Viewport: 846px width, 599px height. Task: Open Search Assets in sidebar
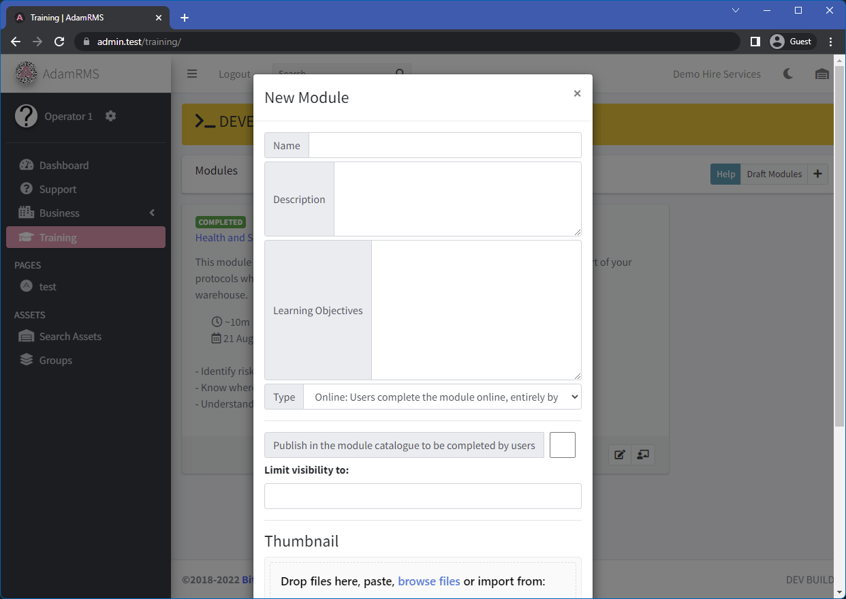[70, 337]
